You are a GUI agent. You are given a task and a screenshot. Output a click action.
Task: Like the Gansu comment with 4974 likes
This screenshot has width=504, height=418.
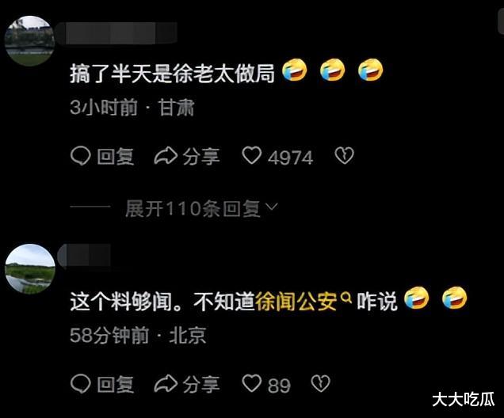(251, 156)
